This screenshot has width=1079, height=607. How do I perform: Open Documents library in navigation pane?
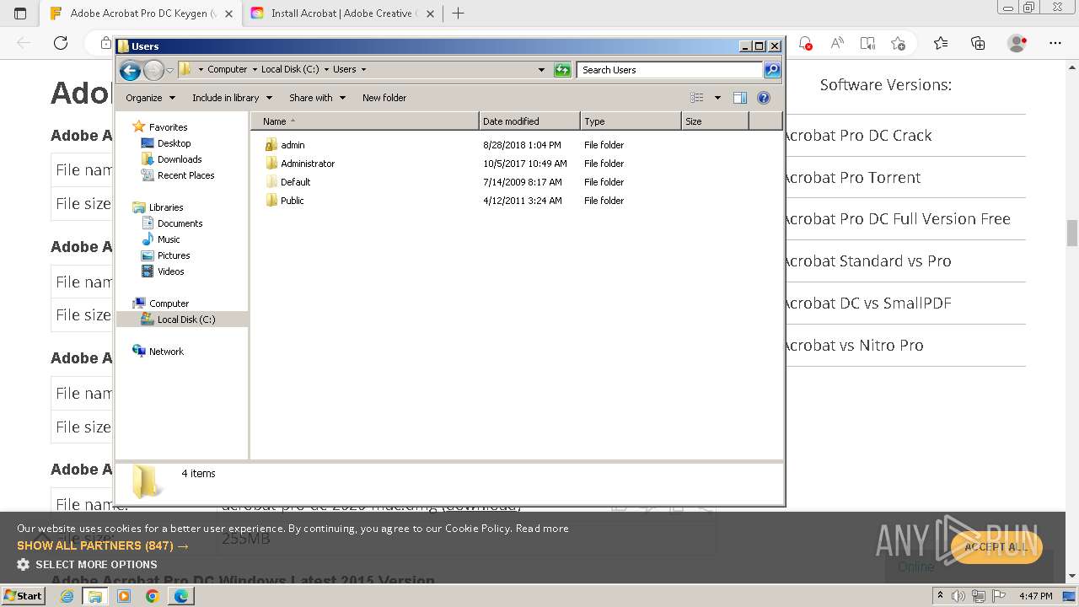[180, 223]
